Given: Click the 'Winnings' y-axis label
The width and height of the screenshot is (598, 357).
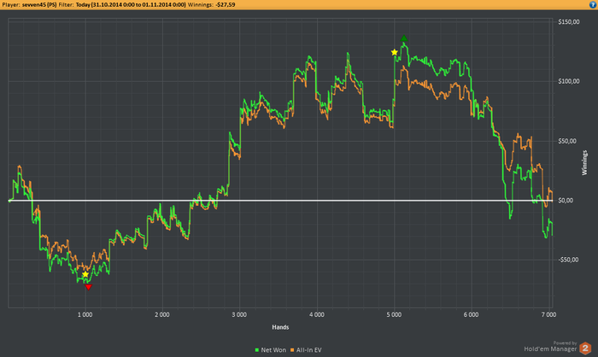Looking at the screenshot, I should coord(584,163).
